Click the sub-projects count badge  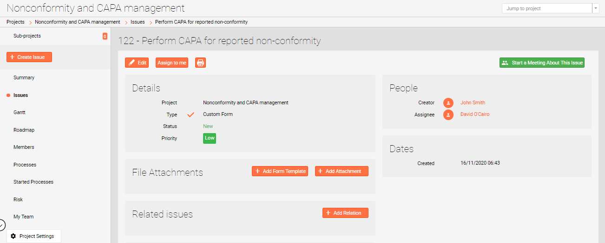coord(105,36)
